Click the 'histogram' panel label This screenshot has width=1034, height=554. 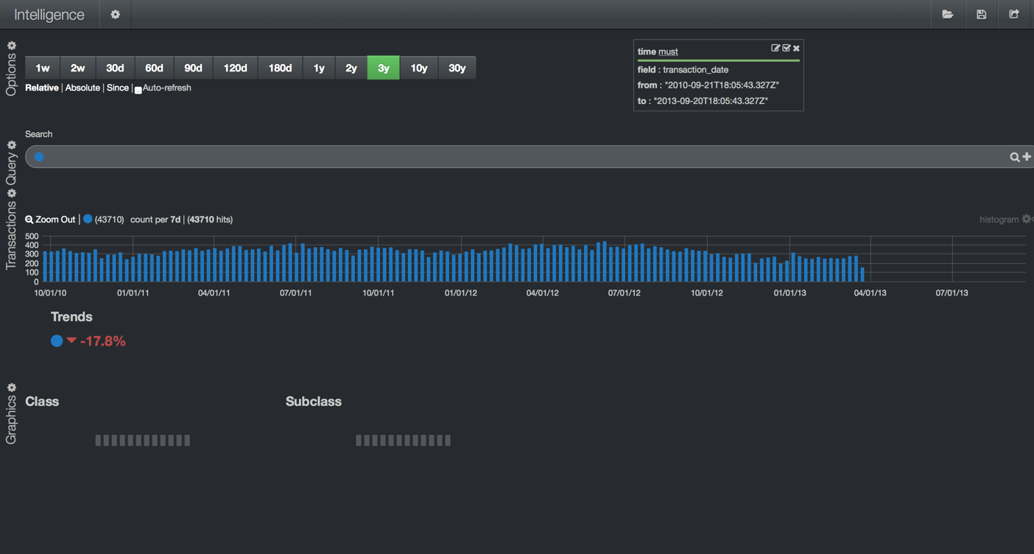pyautogui.click(x=999, y=220)
